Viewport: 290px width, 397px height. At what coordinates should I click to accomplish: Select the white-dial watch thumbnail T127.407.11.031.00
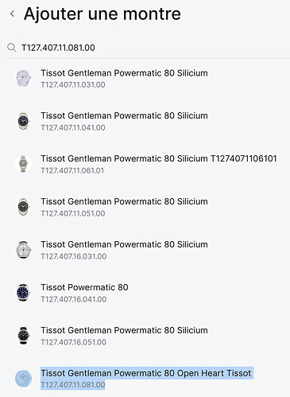[x=23, y=78]
